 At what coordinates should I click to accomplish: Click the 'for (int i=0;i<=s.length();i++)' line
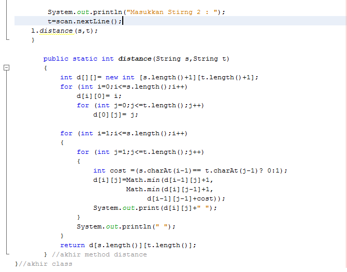[124, 87]
